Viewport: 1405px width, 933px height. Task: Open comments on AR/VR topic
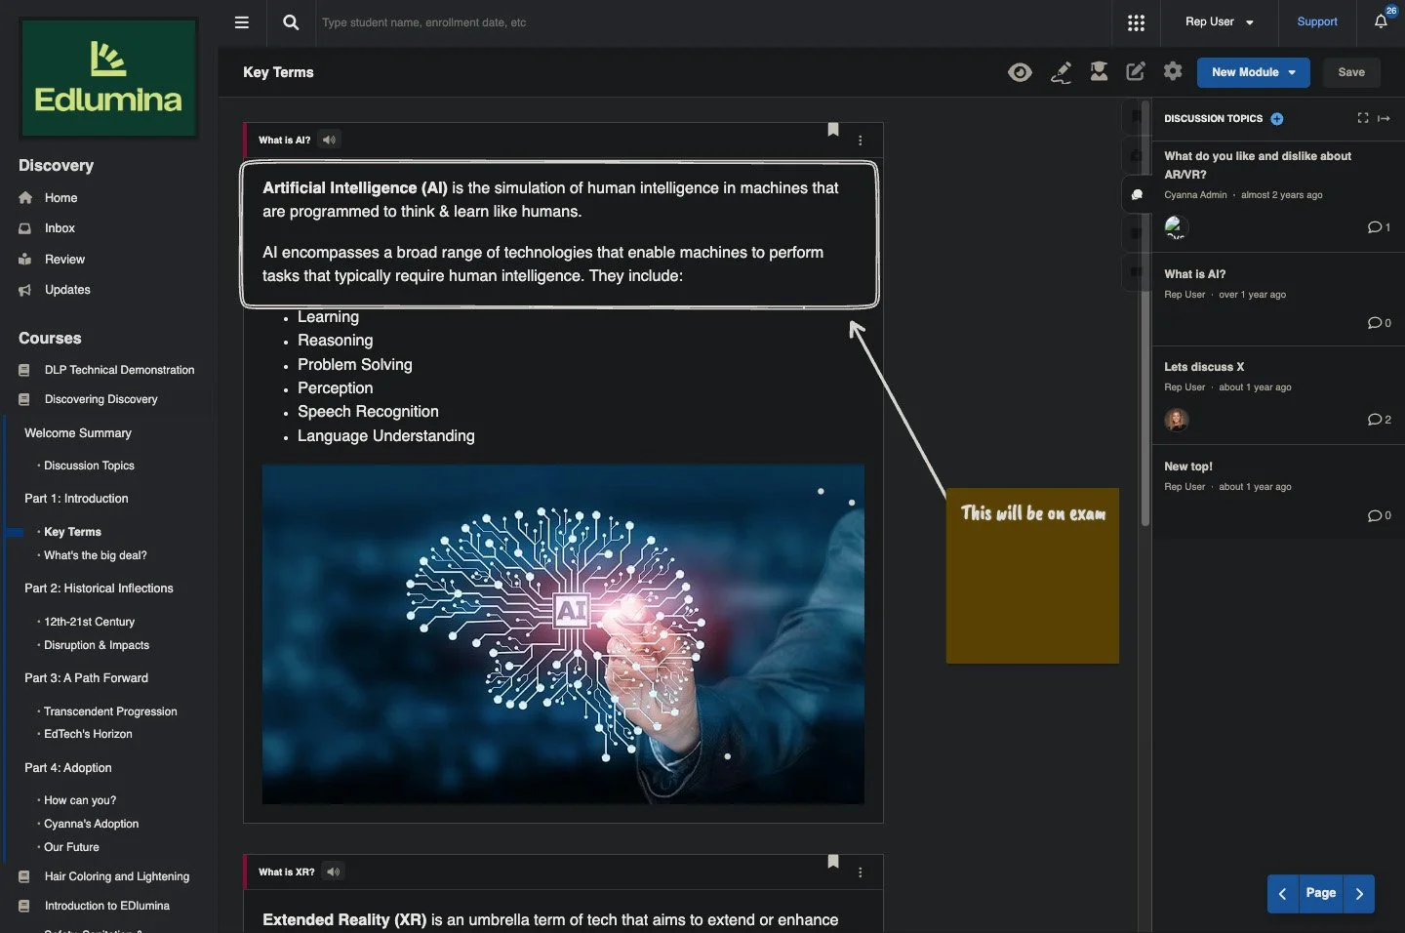(1379, 227)
